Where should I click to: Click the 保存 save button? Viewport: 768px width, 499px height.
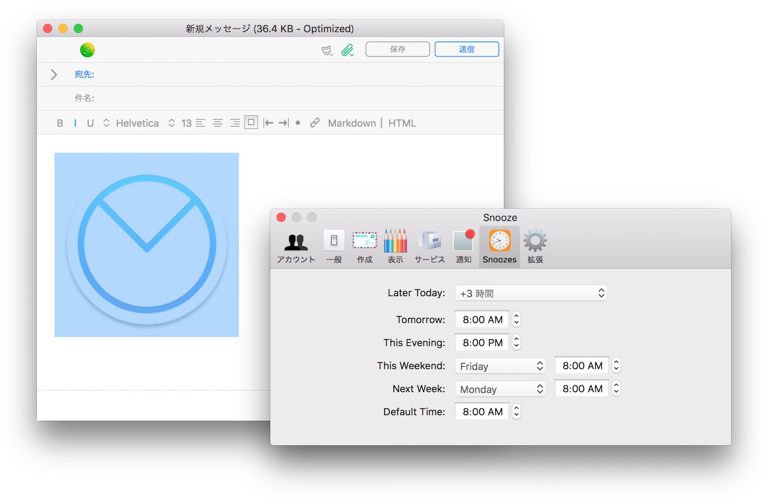398,49
